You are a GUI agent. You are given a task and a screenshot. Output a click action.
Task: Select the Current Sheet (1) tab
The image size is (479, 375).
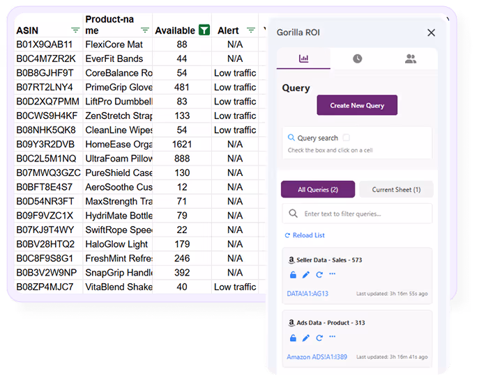pos(396,189)
